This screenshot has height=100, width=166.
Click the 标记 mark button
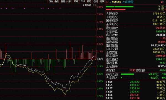89,1
